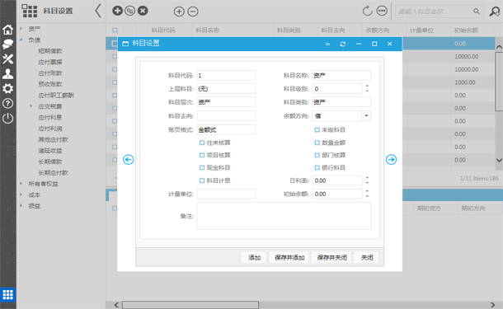Viewport: 503px width, 309px height.
Task: Open the tools wrench sidebar icon
Action: point(7,59)
